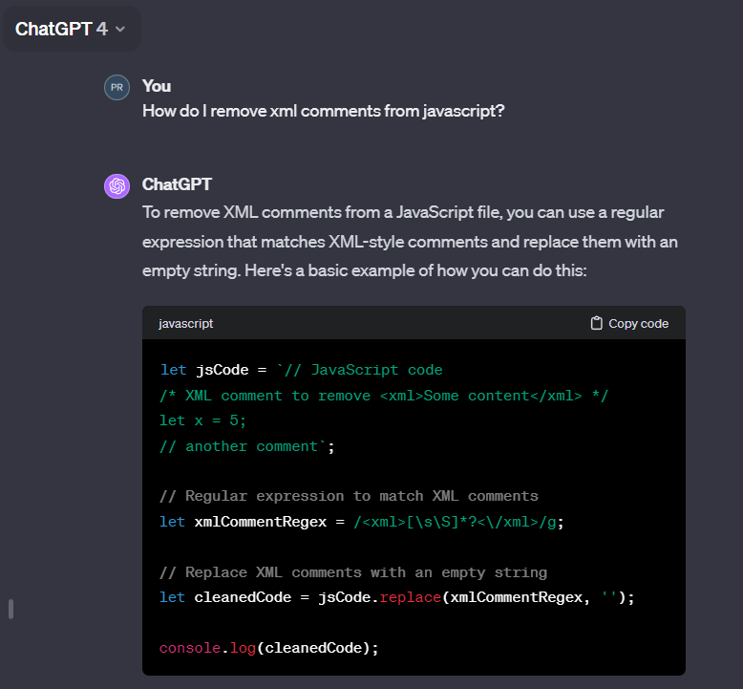Click the code line '// another comment`;'
743x689 pixels.
247,446
